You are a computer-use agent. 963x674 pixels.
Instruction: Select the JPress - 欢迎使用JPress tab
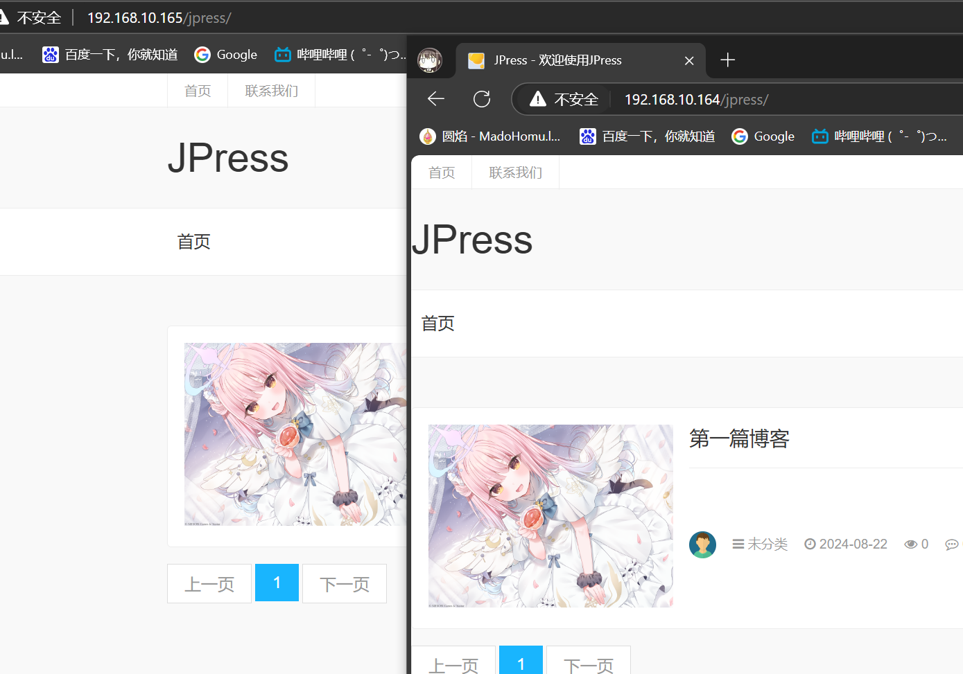[x=580, y=60]
